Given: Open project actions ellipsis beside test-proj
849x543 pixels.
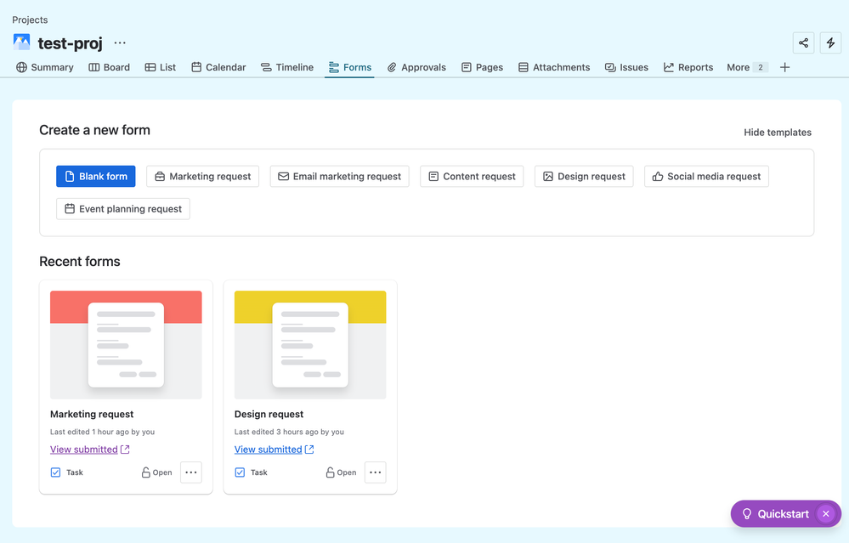Looking at the screenshot, I should coord(120,42).
